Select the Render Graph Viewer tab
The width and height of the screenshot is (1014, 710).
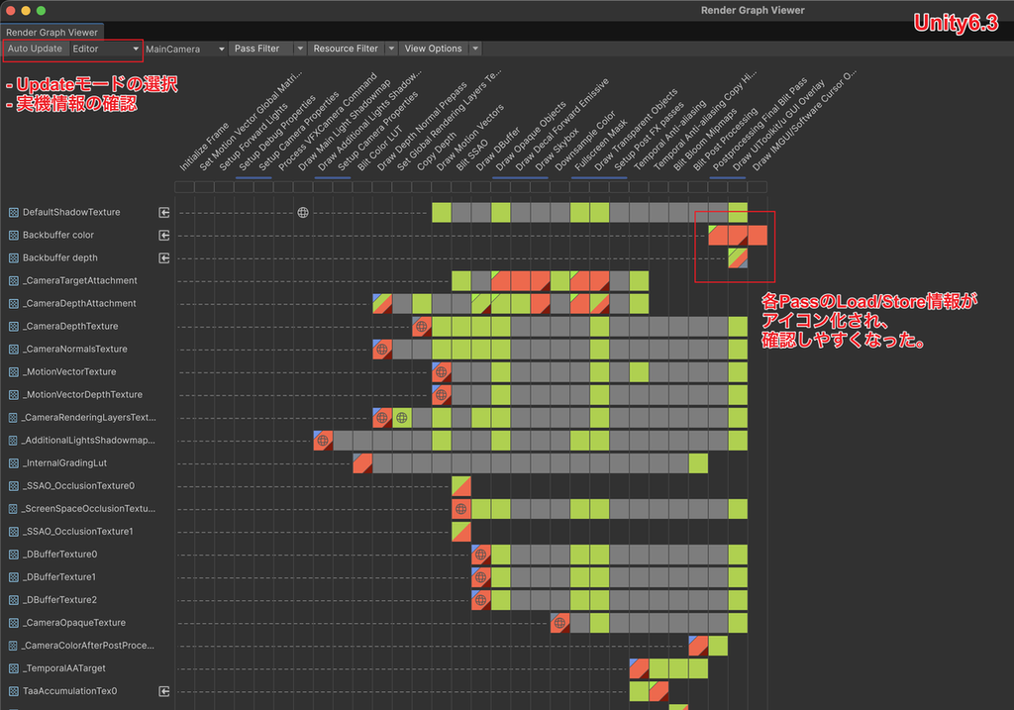click(51, 32)
